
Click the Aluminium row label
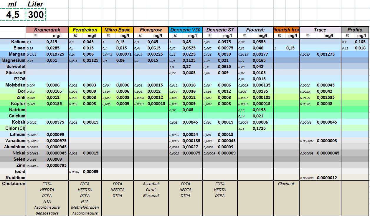click(x=15, y=147)
